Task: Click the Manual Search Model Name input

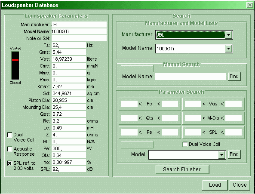Action: (190, 77)
